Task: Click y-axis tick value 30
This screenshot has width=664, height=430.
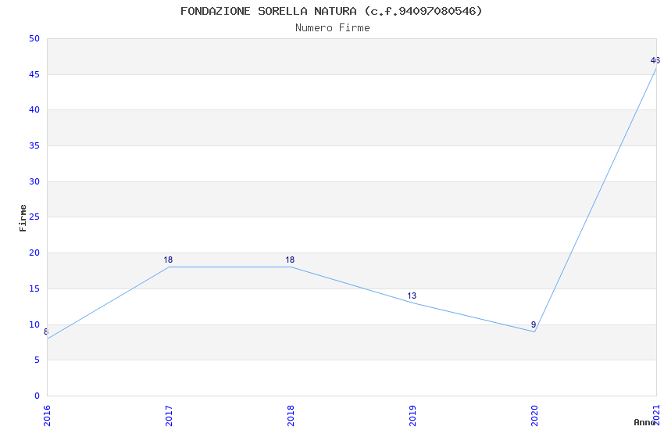Action: 34,181
